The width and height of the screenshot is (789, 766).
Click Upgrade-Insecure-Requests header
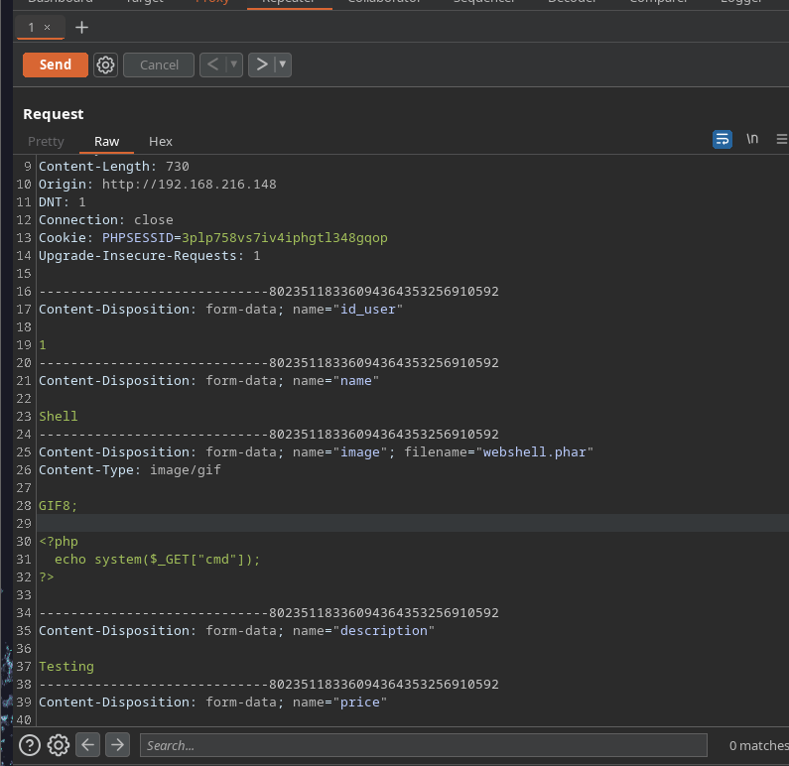click(150, 256)
